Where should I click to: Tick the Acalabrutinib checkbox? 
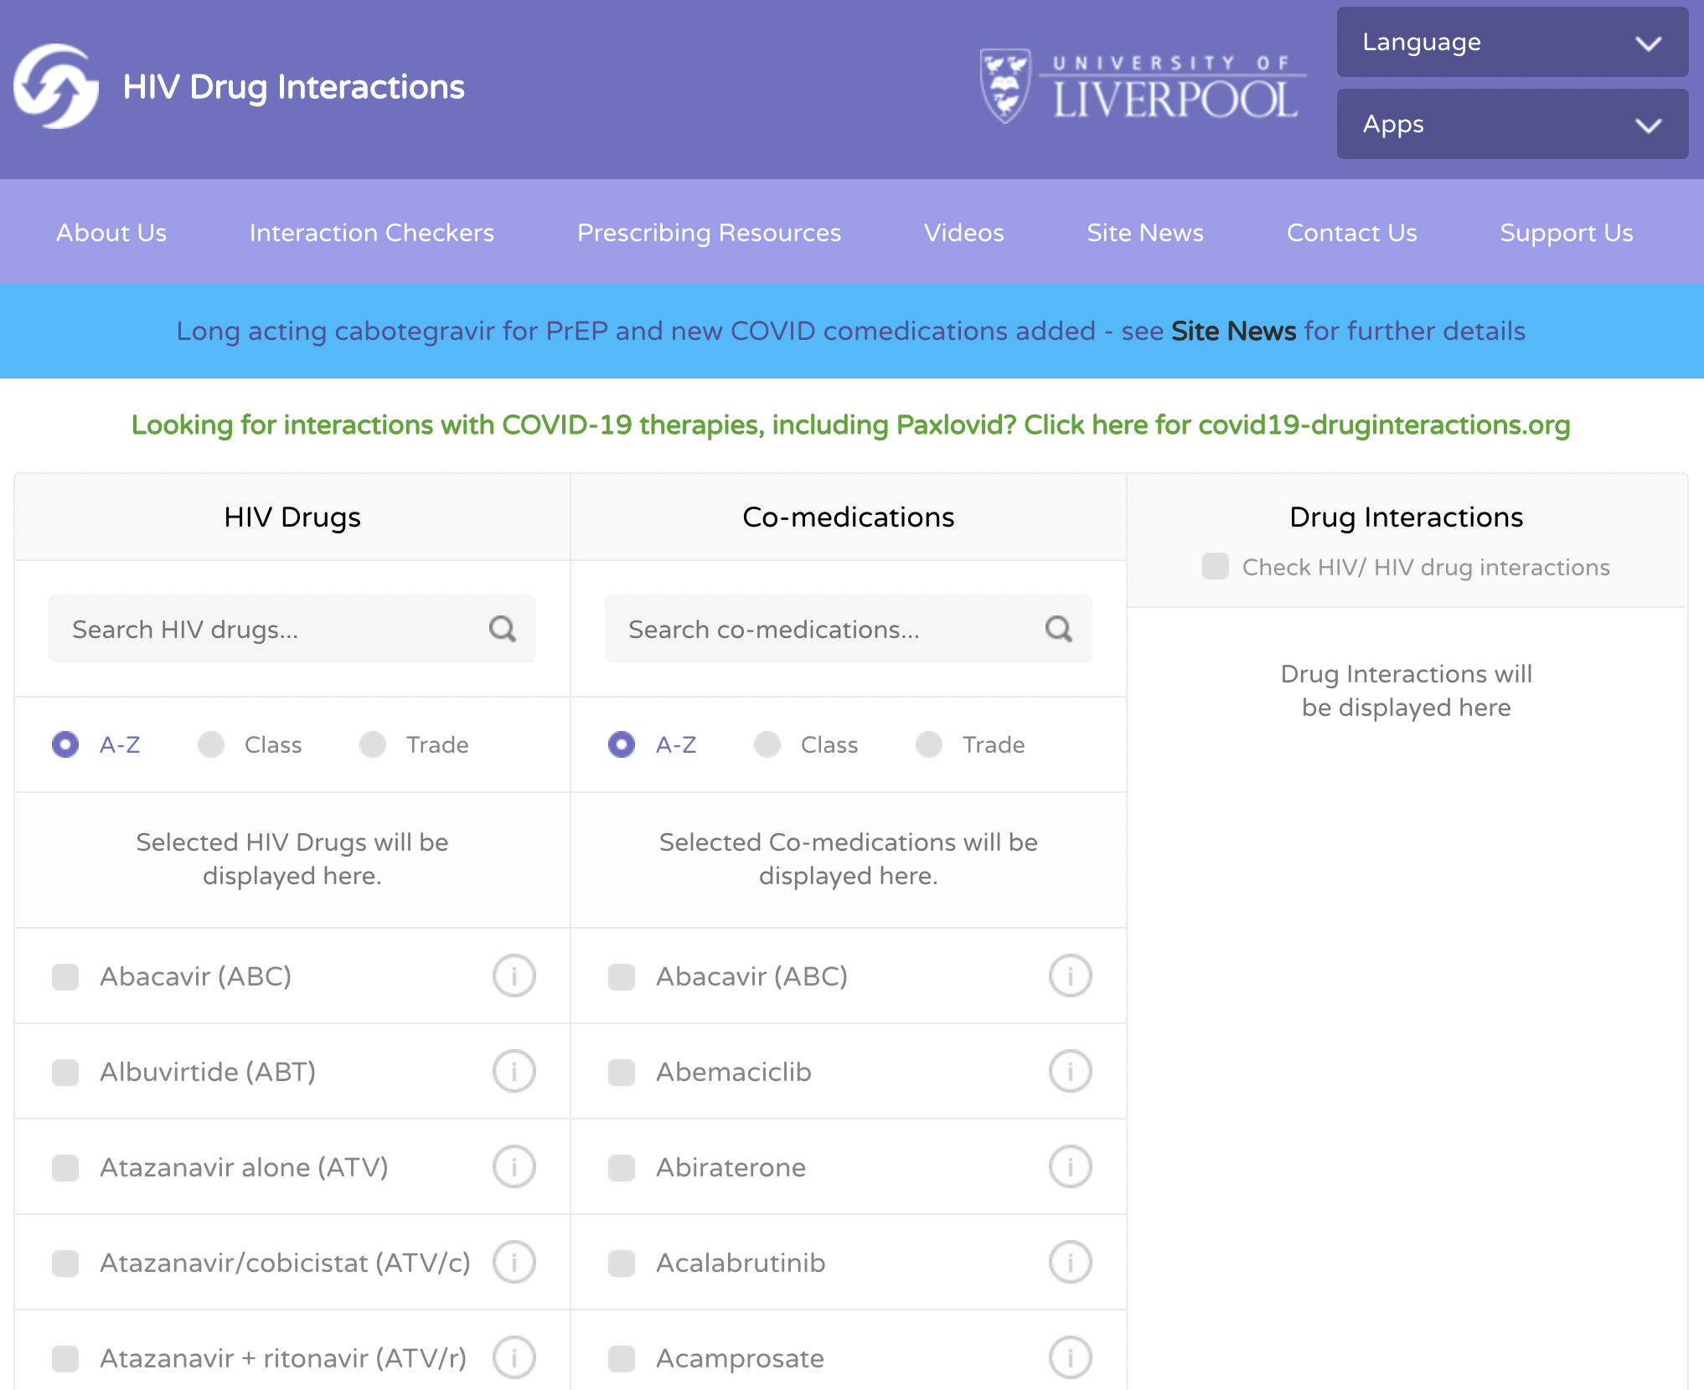[622, 1263]
